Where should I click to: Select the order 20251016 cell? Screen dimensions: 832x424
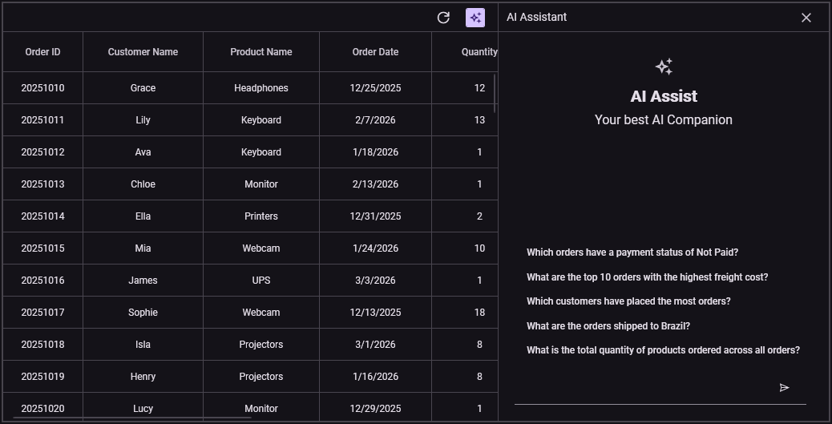point(42,281)
